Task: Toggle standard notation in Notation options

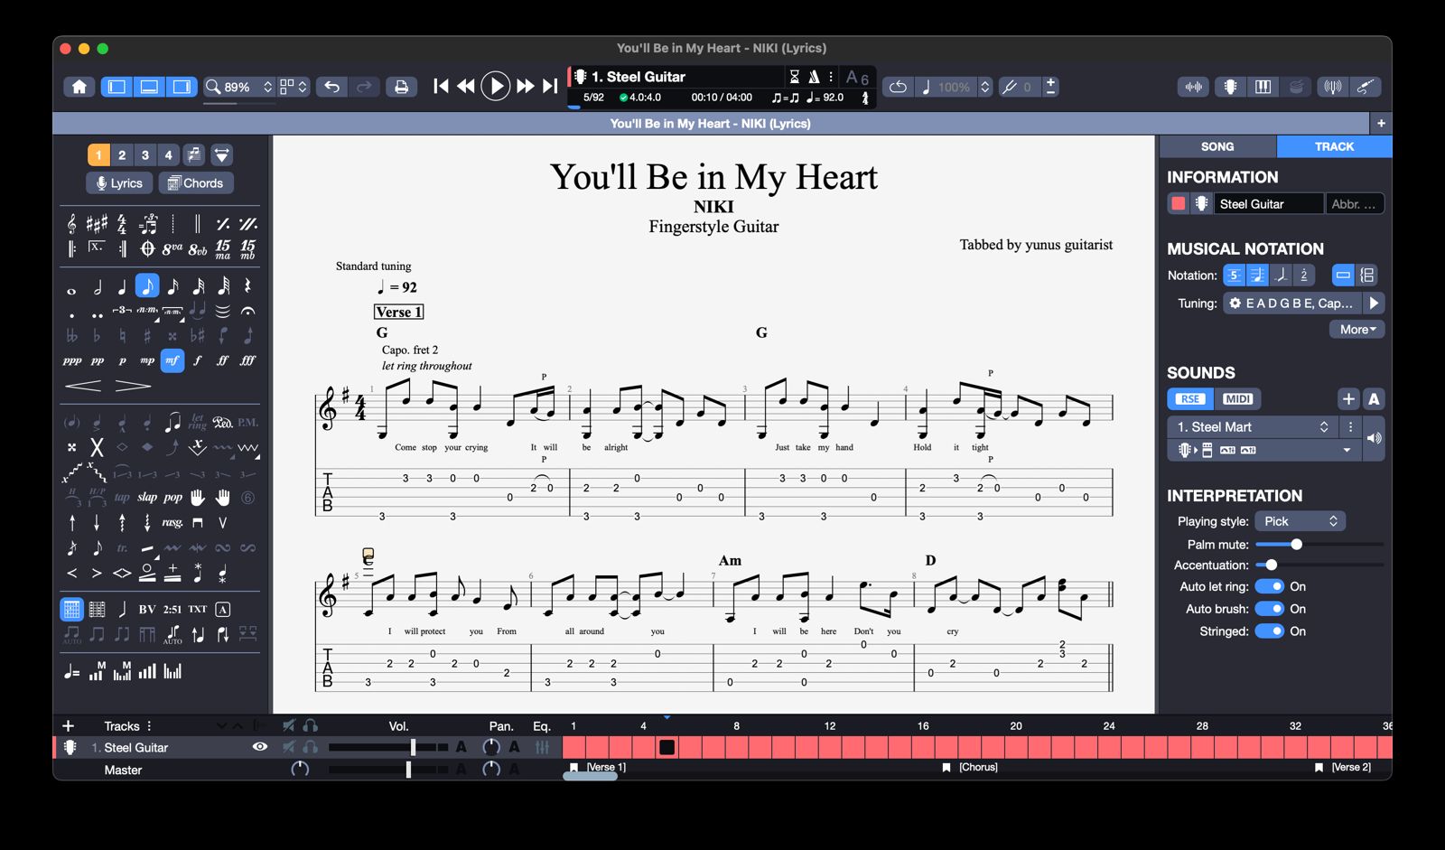Action: pyautogui.click(x=1257, y=276)
